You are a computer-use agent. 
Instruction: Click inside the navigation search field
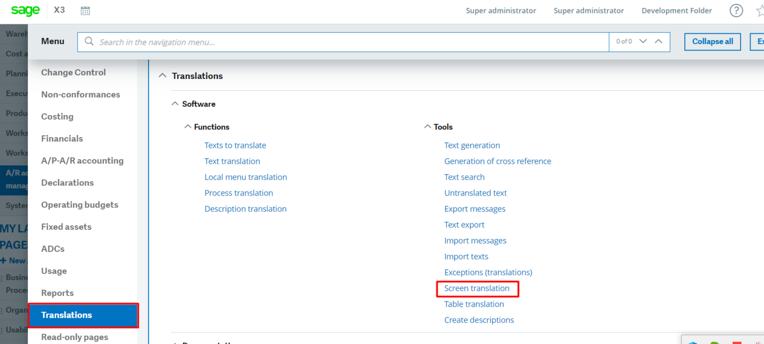tap(298, 42)
